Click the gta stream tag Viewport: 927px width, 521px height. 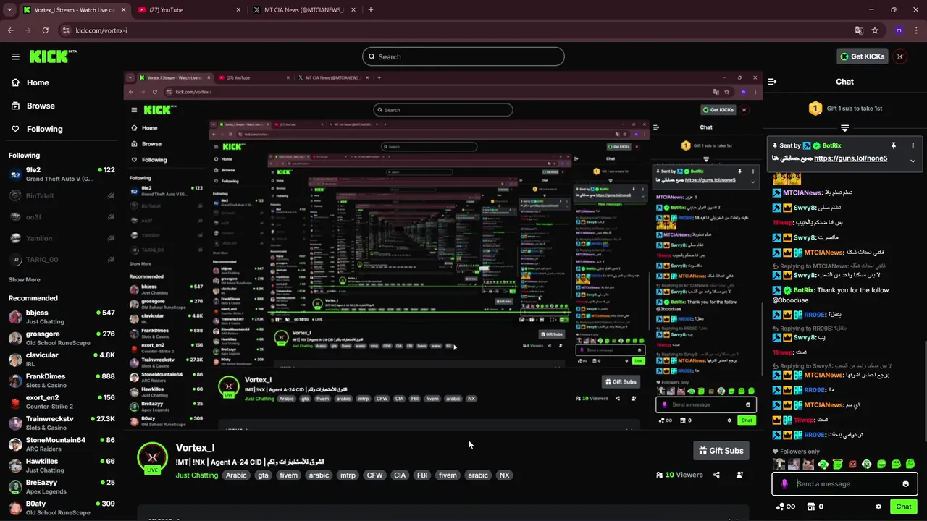[264, 475]
